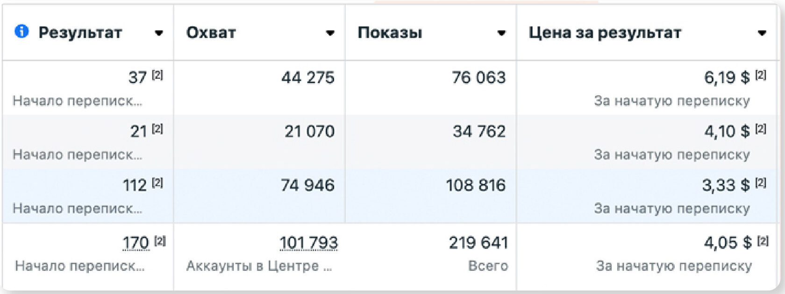The image size is (785, 294).
Task: Expand the Охват column dropdown arrow
Action: 330,33
